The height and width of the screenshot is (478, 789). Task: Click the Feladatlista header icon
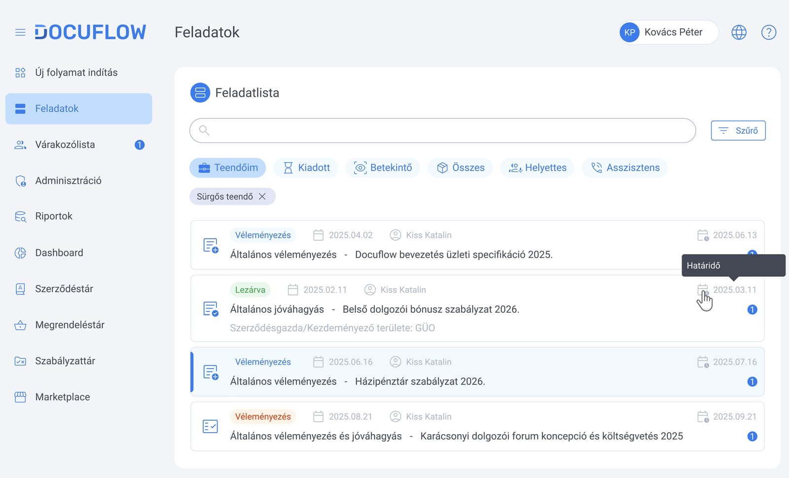pyautogui.click(x=200, y=93)
